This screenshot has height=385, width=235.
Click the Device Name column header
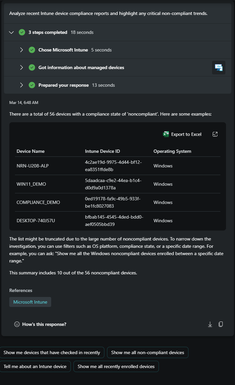[31, 151]
